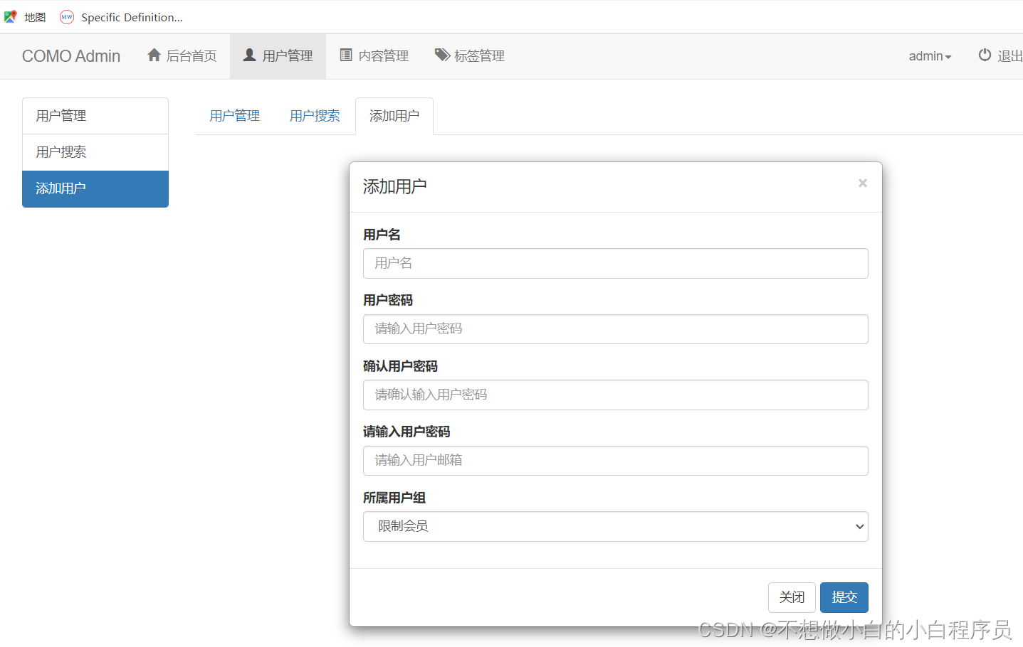Open 内容管理 in the top navigation
This screenshot has height=647, width=1023.
click(374, 56)
